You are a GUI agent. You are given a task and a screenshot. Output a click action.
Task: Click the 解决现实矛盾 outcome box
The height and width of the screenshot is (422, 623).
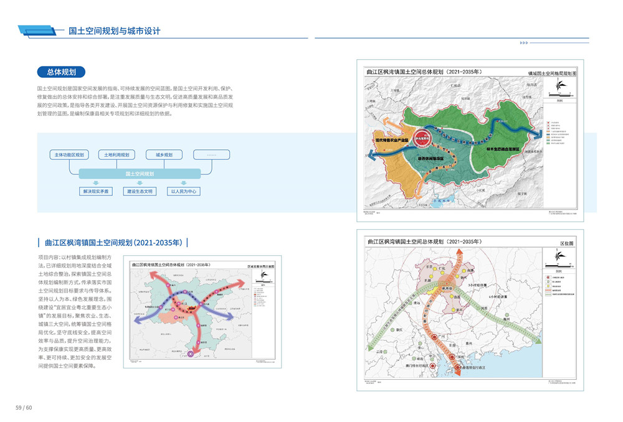(96, 191)
